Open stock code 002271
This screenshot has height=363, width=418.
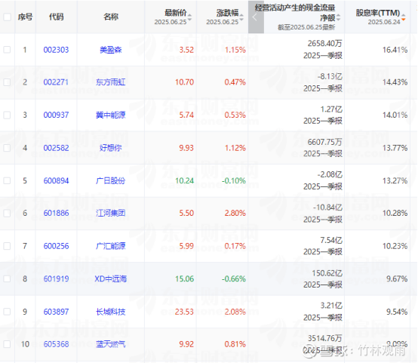56,82
